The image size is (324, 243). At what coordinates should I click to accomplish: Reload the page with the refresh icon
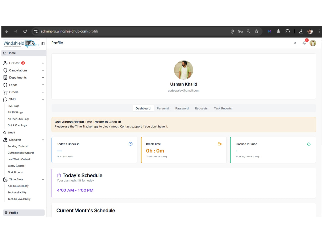click(x=25, y=31)
